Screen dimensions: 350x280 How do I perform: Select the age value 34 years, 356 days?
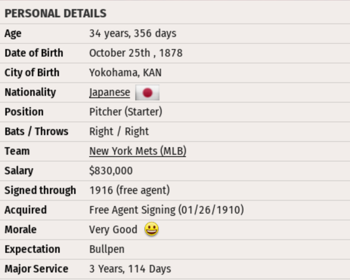click(133, 34)
